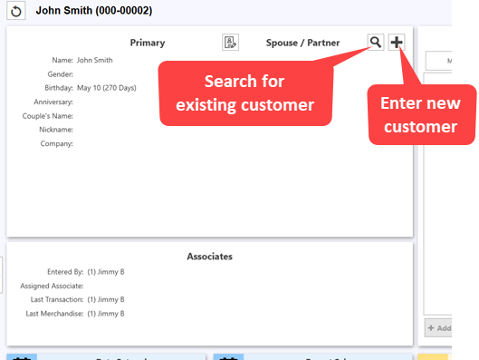Image resolution: width=479 pixels, height=360 pixels.
Task: Add a new spouse with plus icon
Action: click(397, 43)
